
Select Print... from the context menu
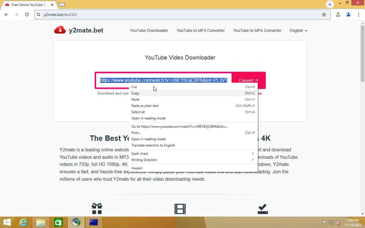pos(193,133)
